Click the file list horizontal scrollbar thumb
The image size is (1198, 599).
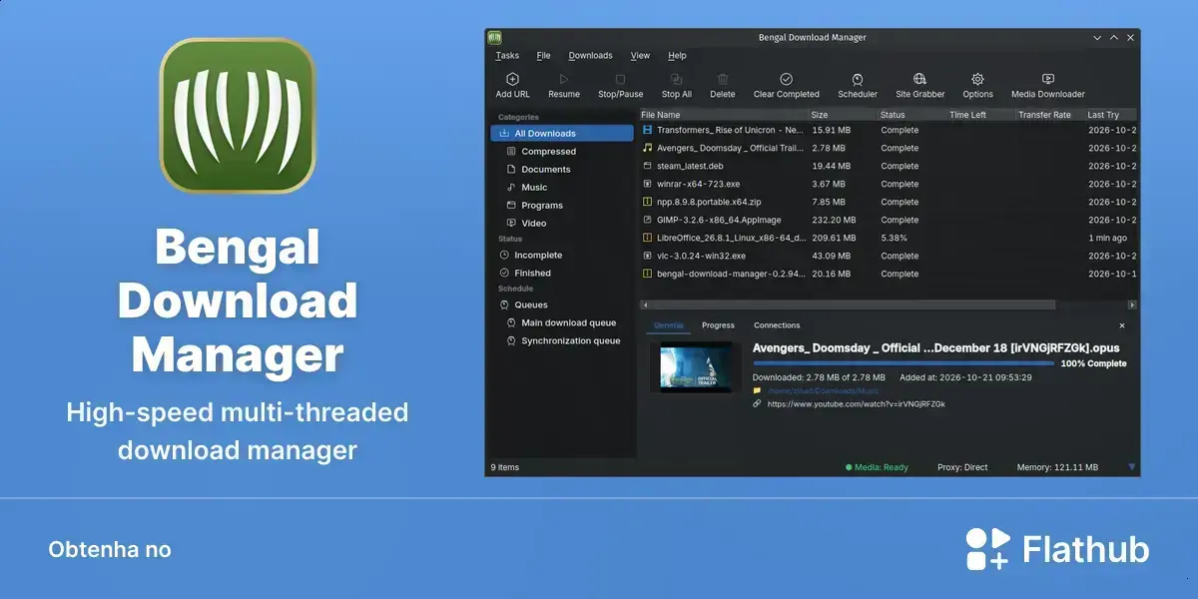852,304
